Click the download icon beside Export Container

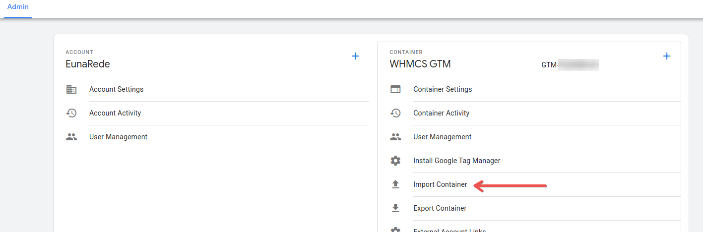click(395, 208)
